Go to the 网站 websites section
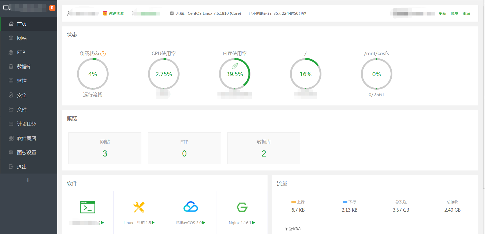This screenshot has width=486, height=234. tap(29, 38)
